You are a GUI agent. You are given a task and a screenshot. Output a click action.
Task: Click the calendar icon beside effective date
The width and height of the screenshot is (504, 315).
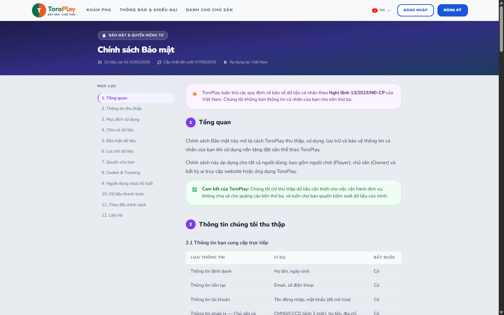click(100, 62)
